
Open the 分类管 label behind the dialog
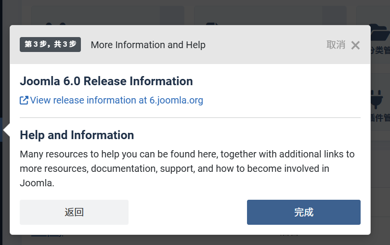pyautogui.click(x=380, y=50)
